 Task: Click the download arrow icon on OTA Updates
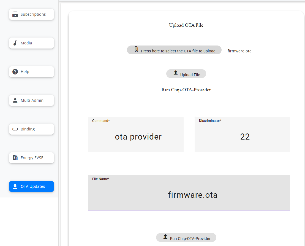[x=15, y=186]
